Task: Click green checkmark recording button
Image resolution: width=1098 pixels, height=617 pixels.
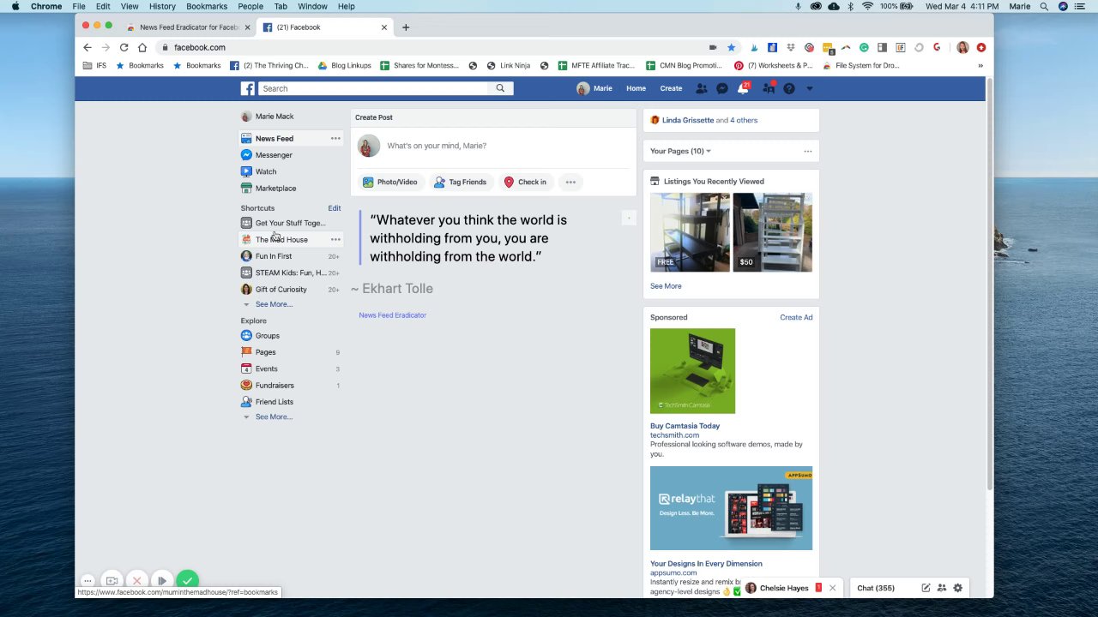Action: click(187, 580)
